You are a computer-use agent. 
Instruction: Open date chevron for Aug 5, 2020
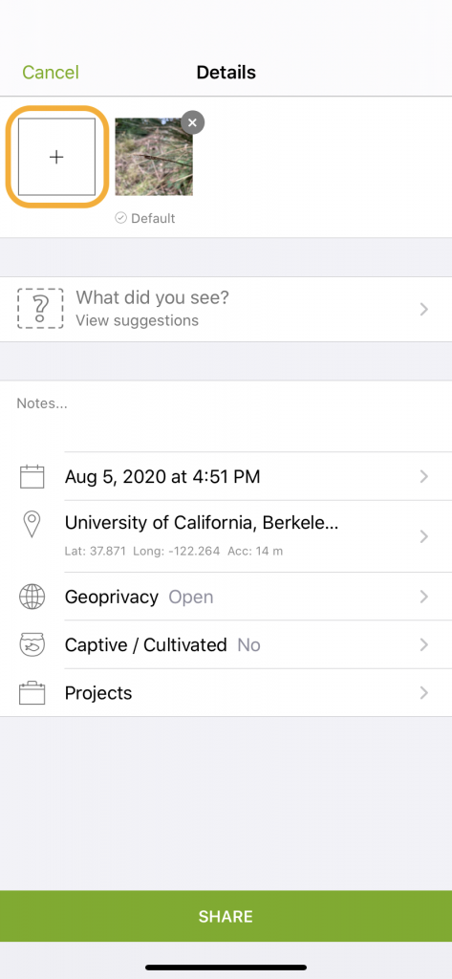(x=424, y=477)
